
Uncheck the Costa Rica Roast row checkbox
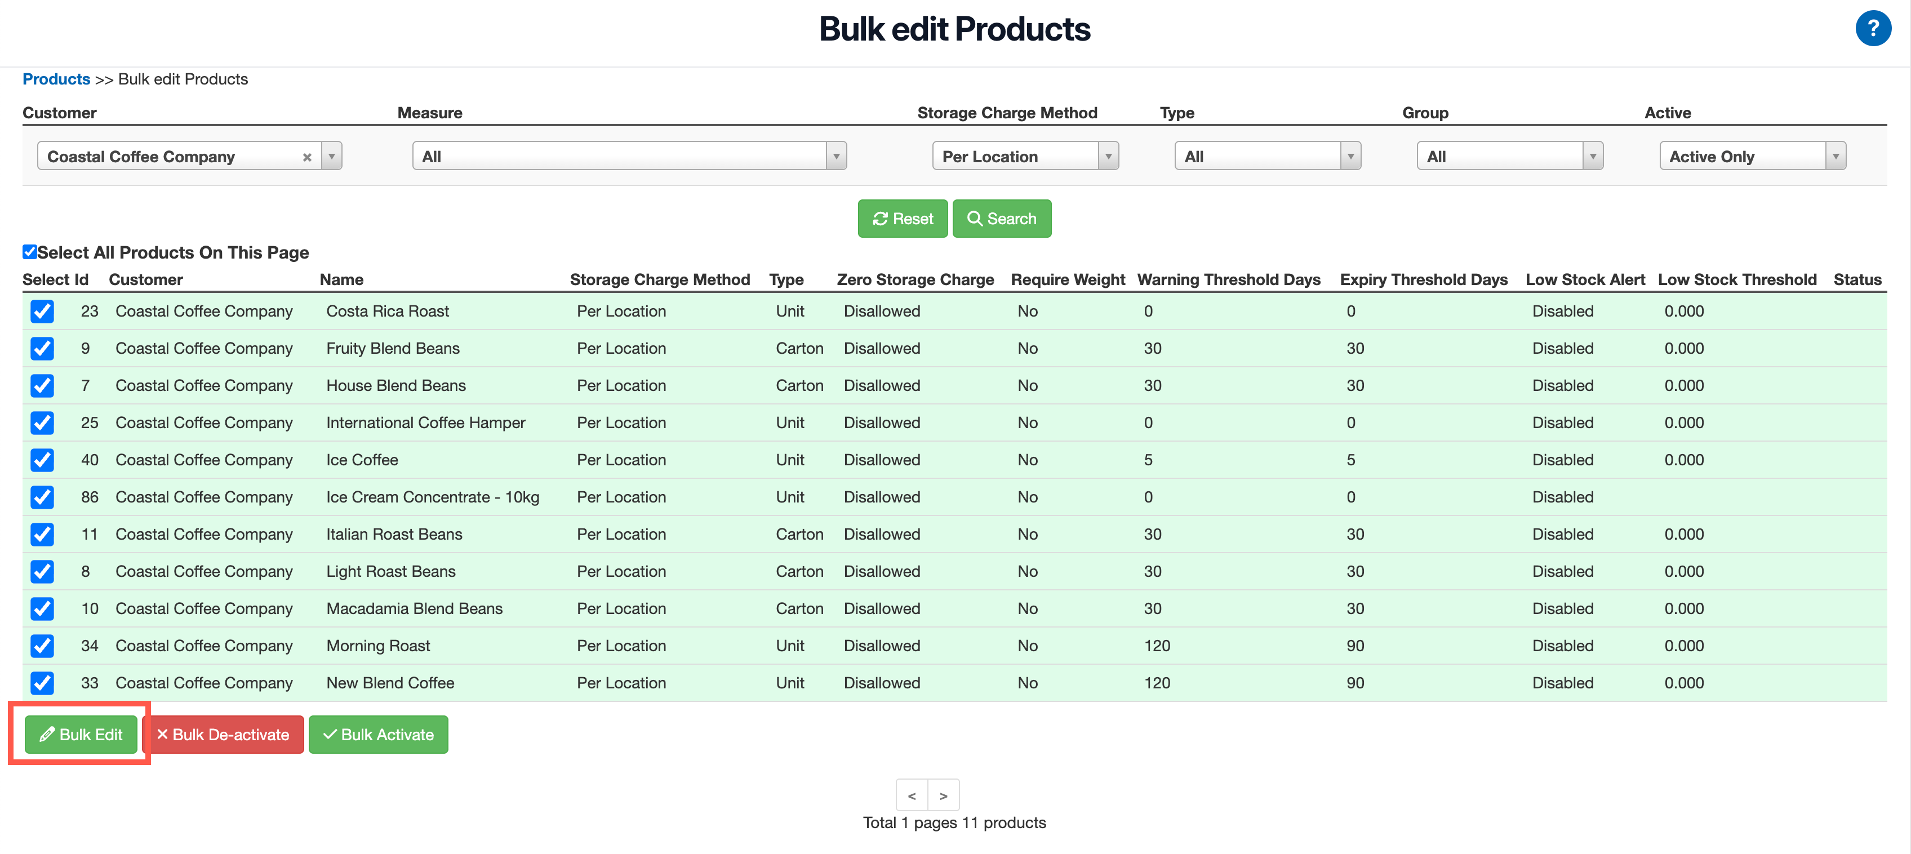42,312
